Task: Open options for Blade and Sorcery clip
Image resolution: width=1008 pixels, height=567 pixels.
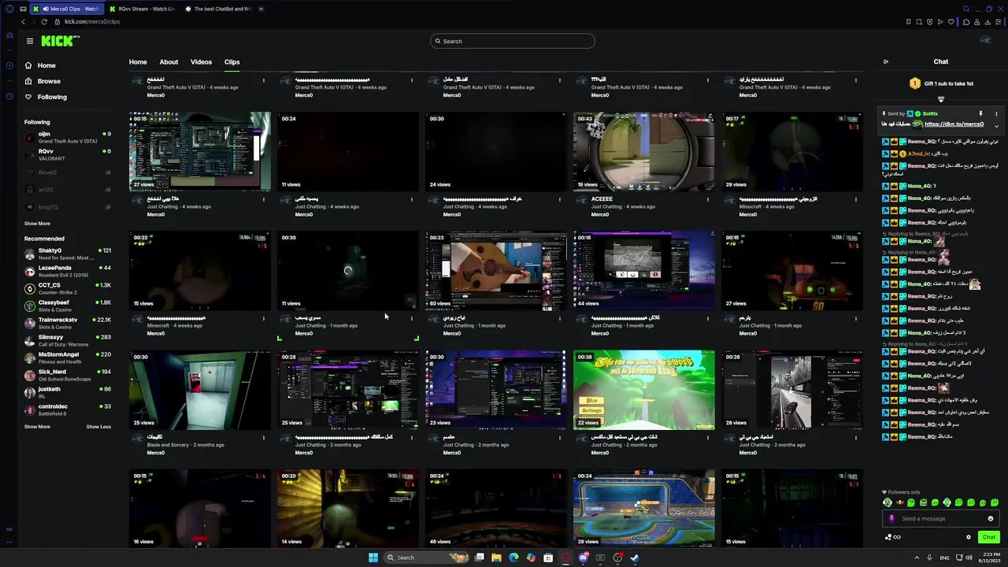Action: (264, 437)
